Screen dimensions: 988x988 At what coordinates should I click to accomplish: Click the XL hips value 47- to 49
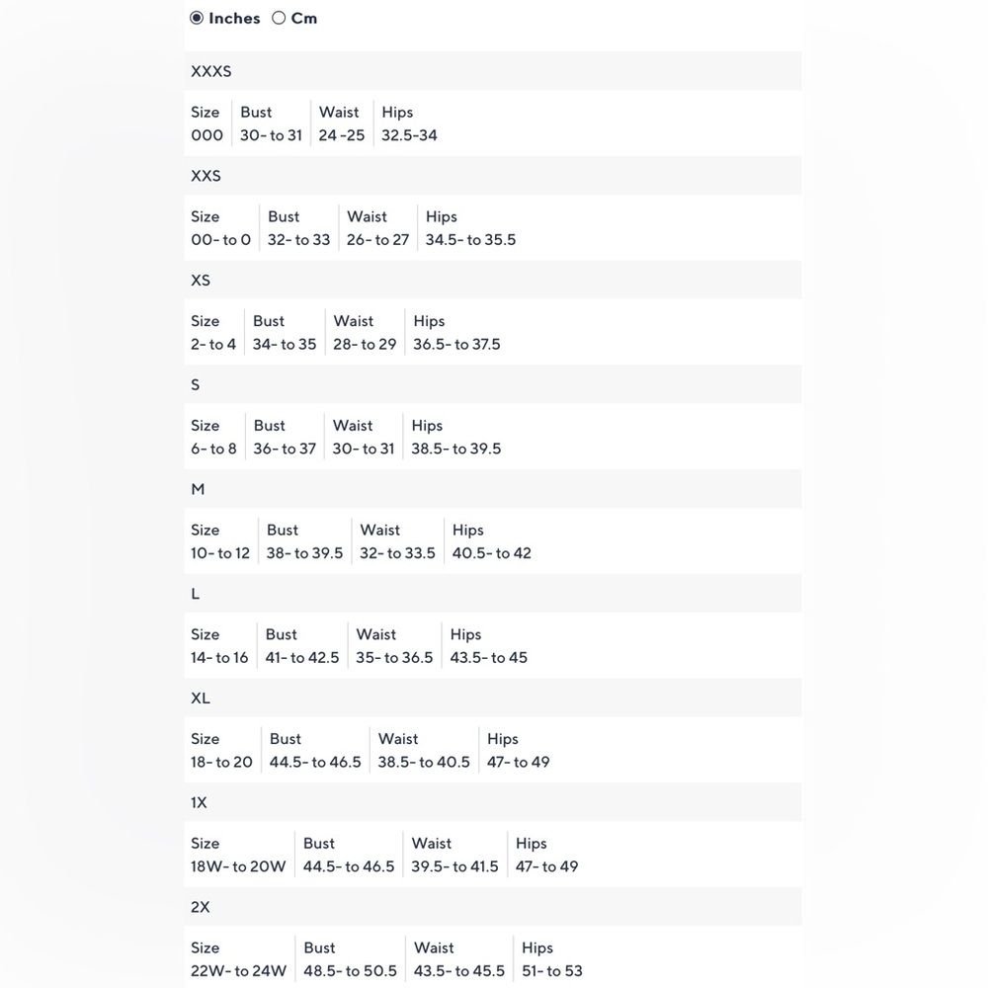(x=518, y=763)
